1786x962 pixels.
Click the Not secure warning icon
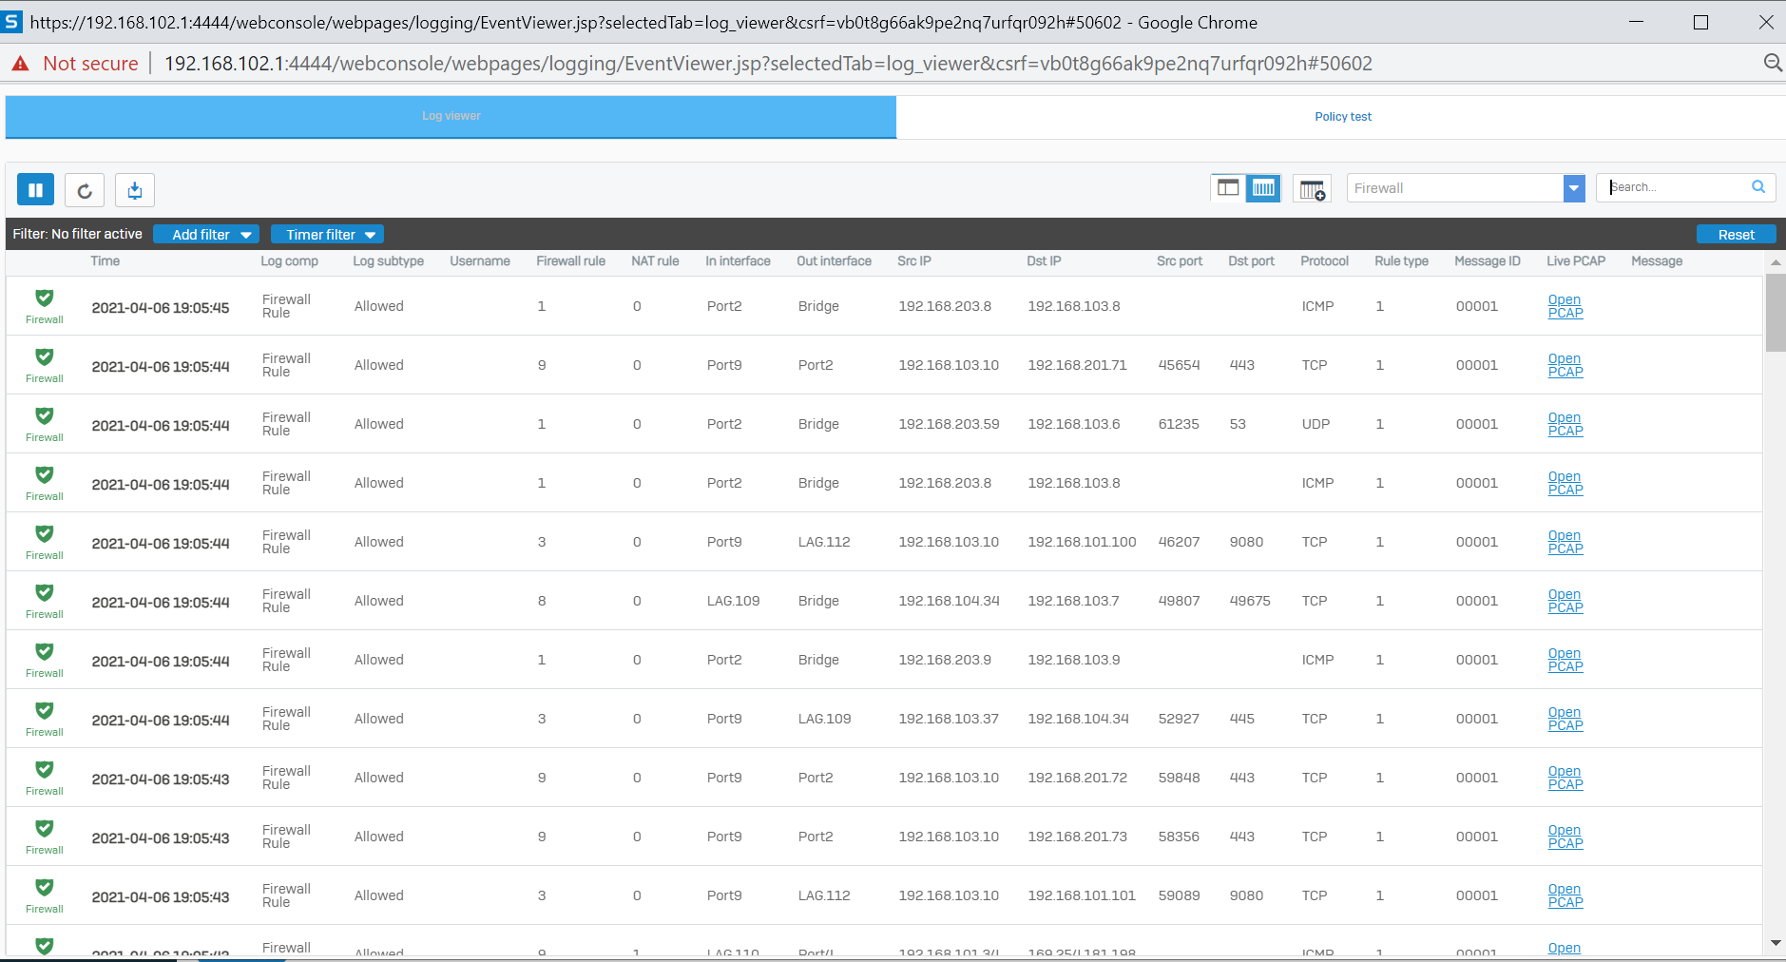coord(20,64)
